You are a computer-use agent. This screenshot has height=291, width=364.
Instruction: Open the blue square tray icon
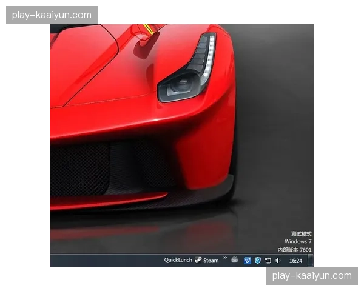247,260
